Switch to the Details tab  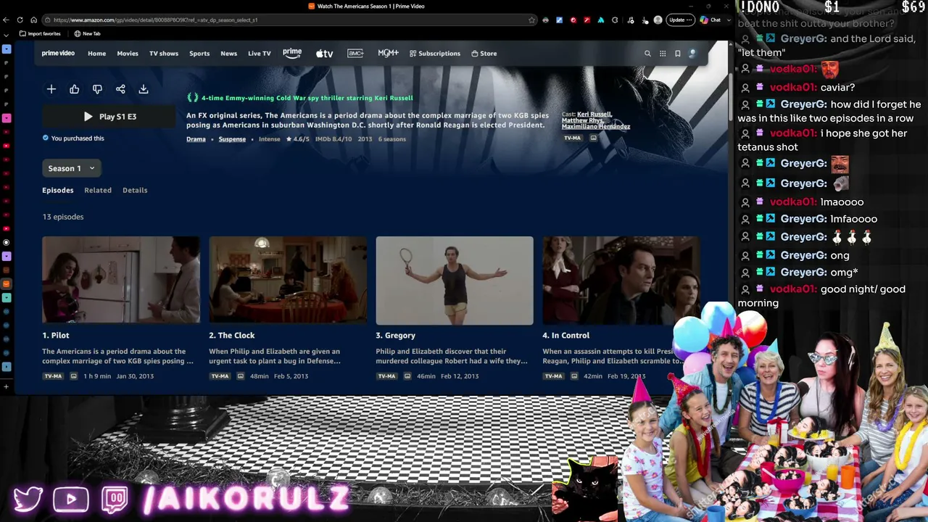tap(135, 190)
